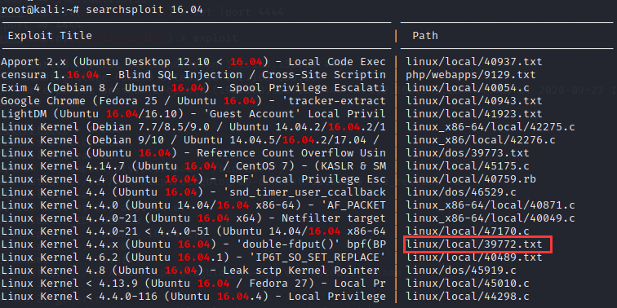Click path linux/dos/45919.c
This screenshot has height=308, width=617.
[461, 270]
